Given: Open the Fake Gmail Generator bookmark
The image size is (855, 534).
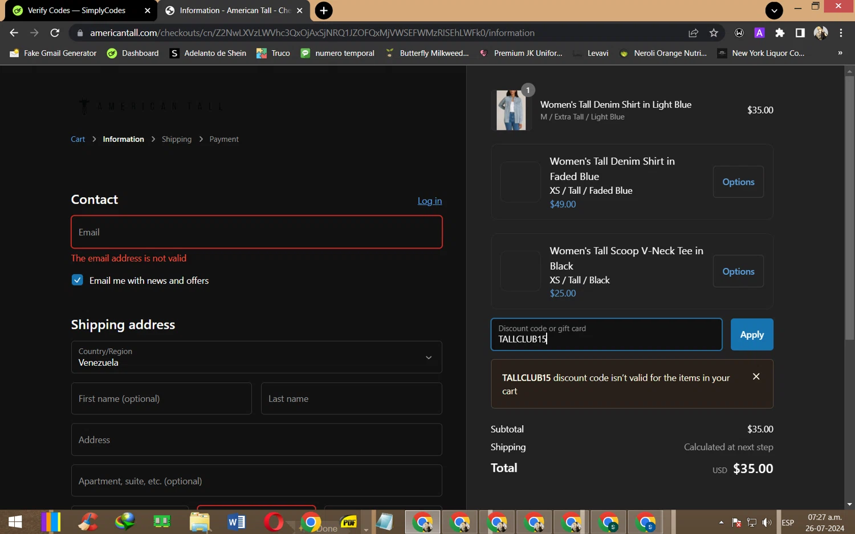Looking at the screenshot, I should point(54,53).
